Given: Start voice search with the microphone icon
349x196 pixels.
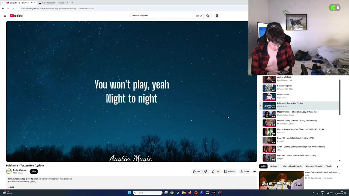Looking at the screenshot, I should pos(217,16).
